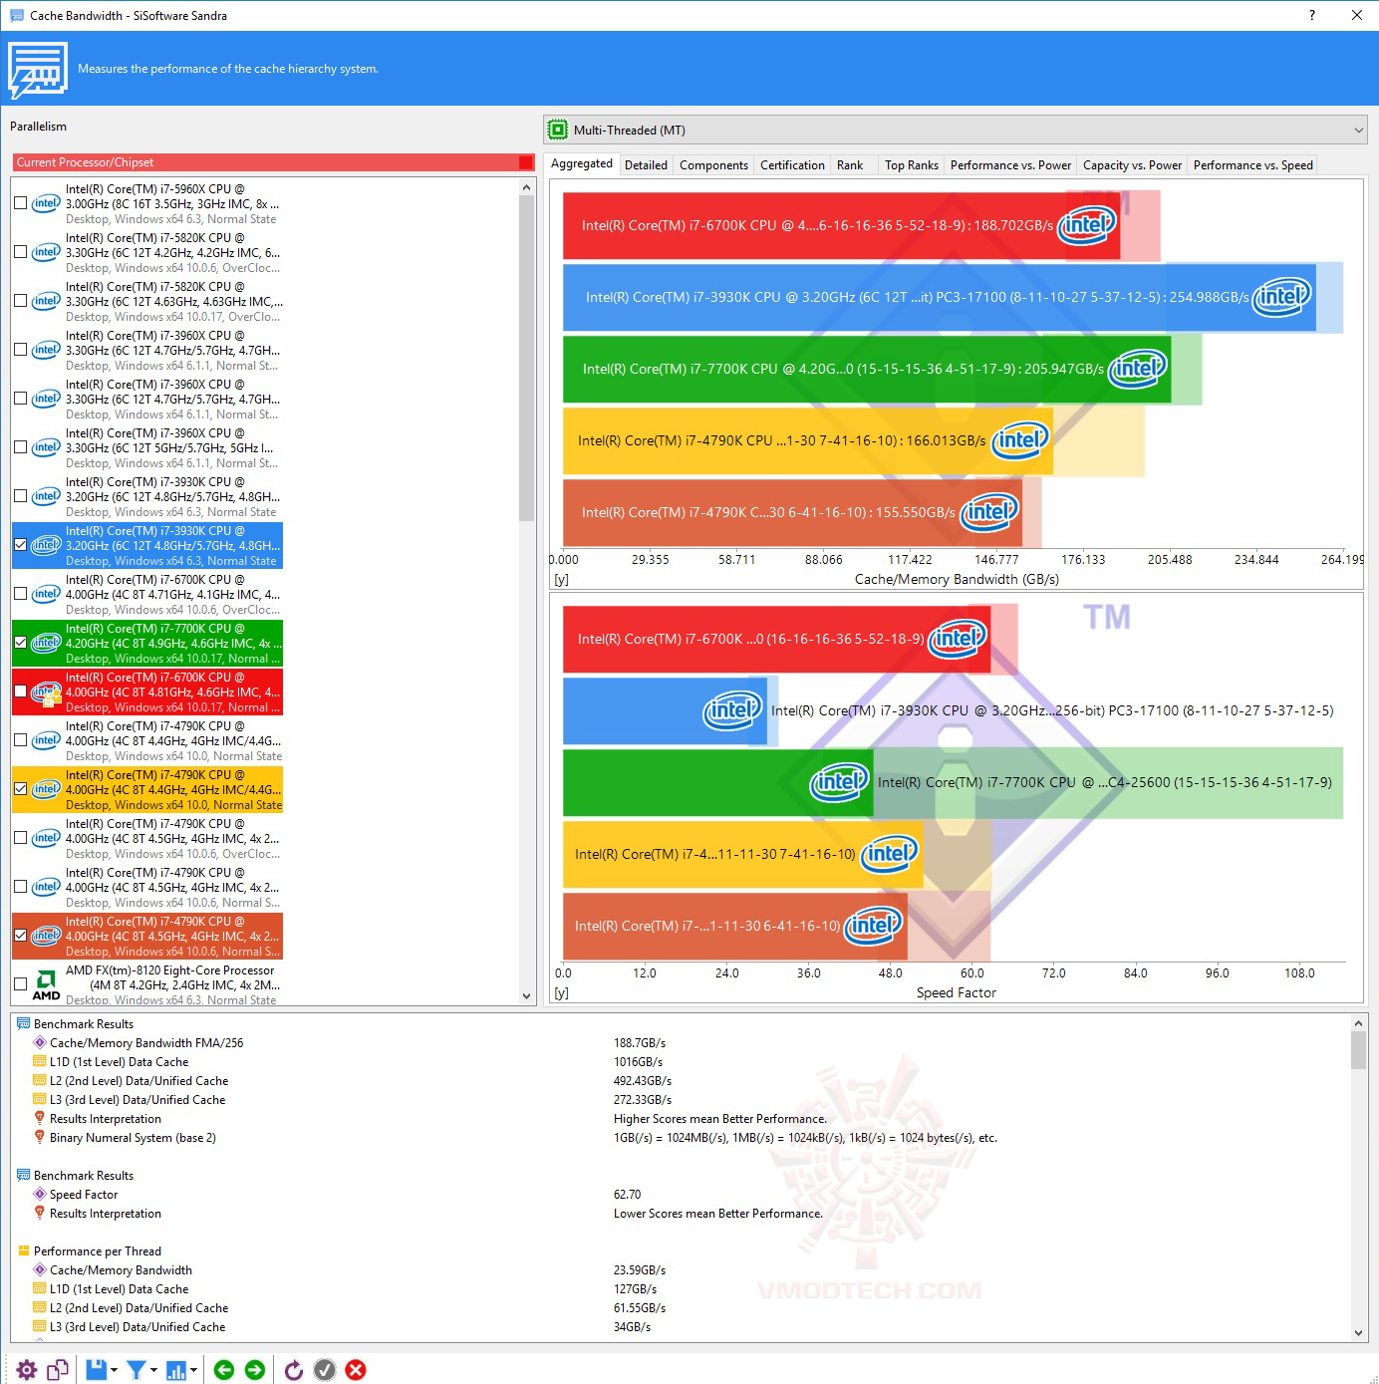Screen dimensions: 1379x1384
Task: Select the L2 cache value 492.43GB/s
Action: [x=643, y=1080]
